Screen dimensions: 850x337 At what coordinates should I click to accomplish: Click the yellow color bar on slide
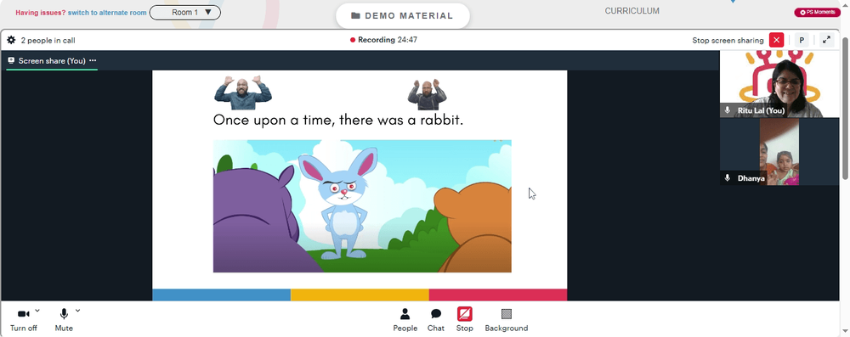[360, 295]
